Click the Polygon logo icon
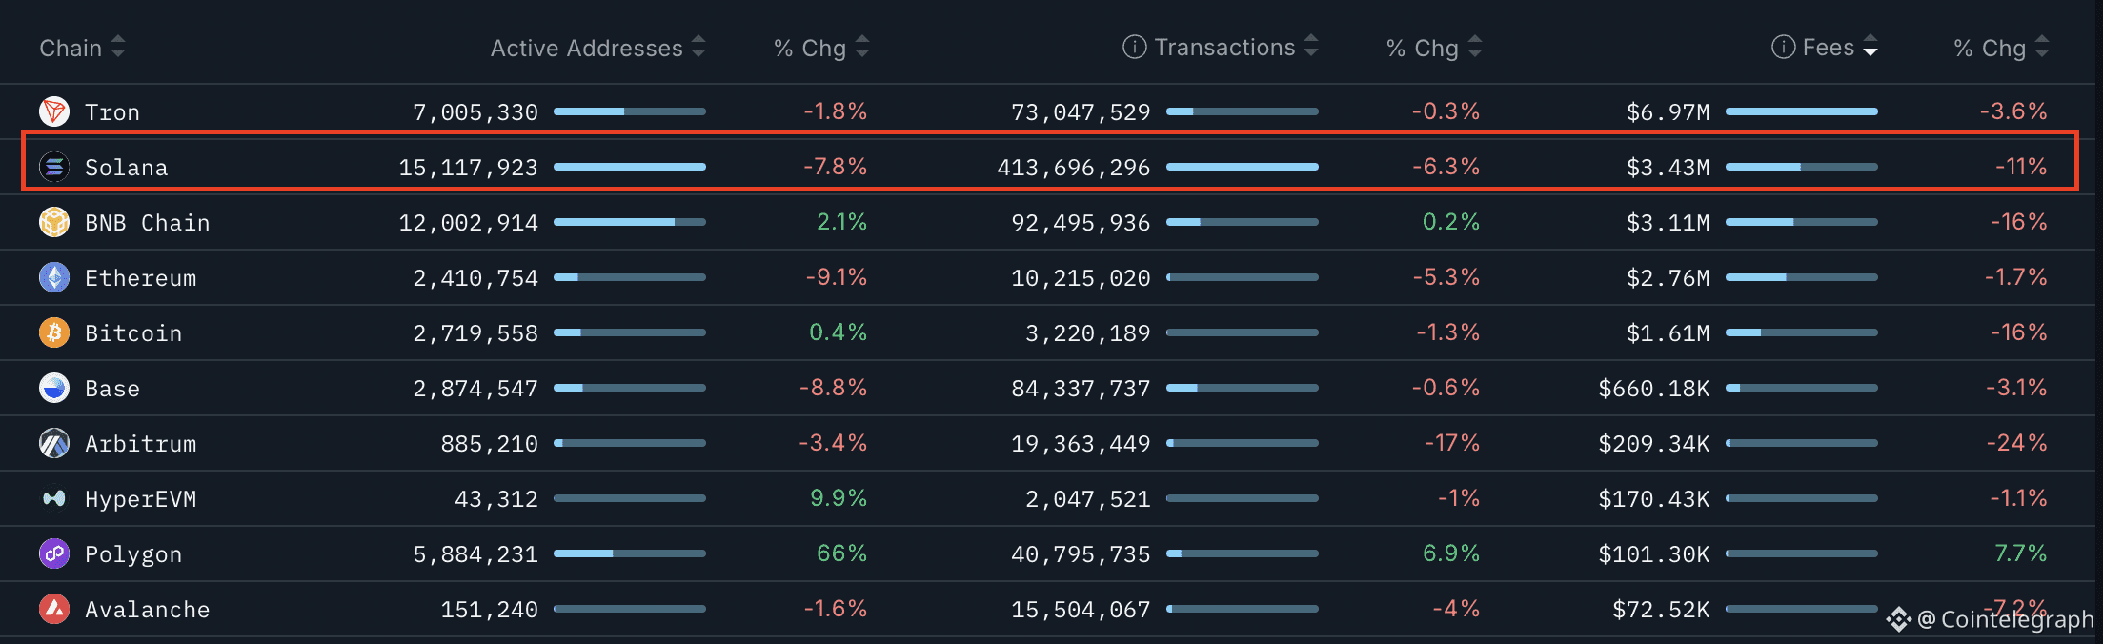The image size is (2103, 644). (54, 553)
